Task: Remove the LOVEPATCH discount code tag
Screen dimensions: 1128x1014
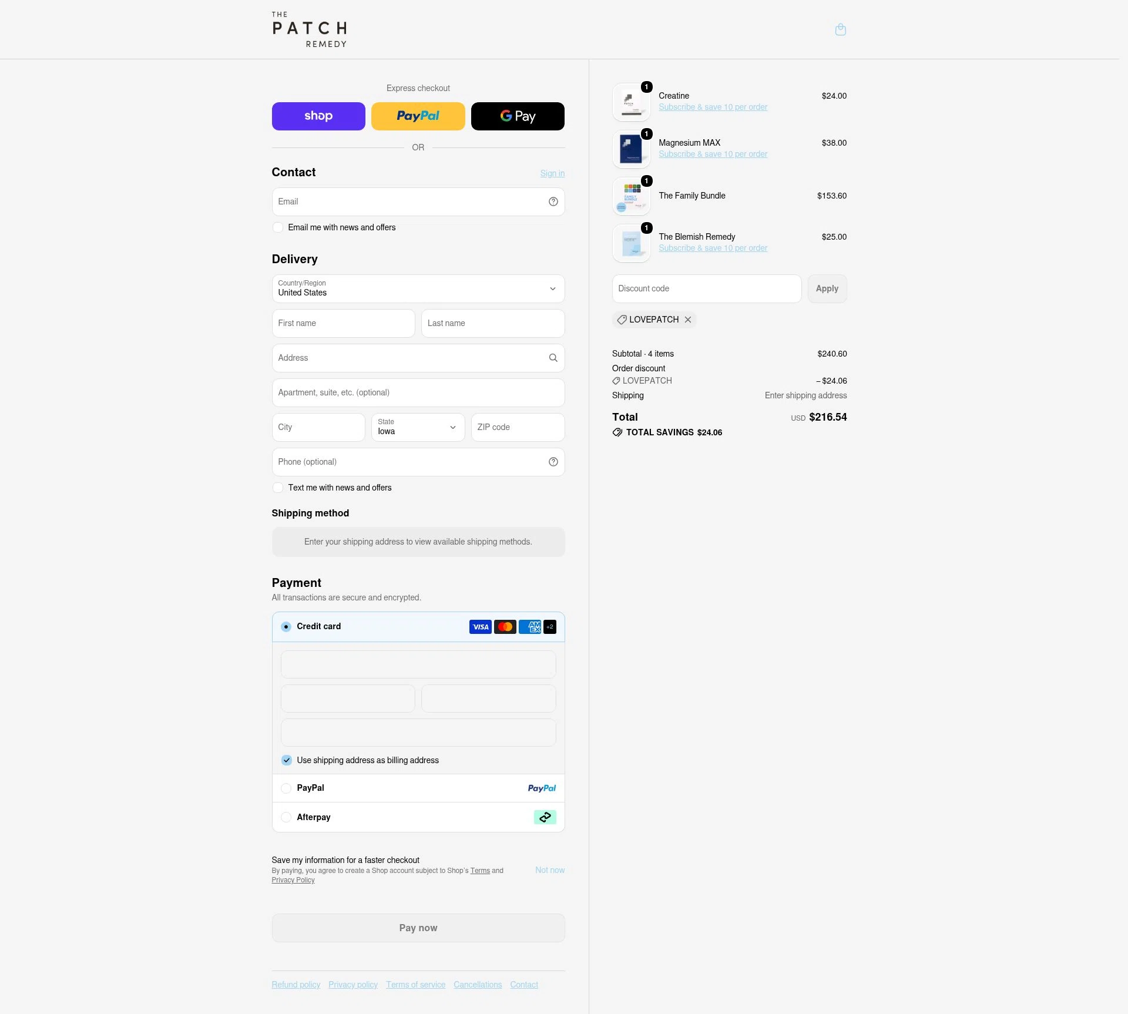Action: click(687, 320)
